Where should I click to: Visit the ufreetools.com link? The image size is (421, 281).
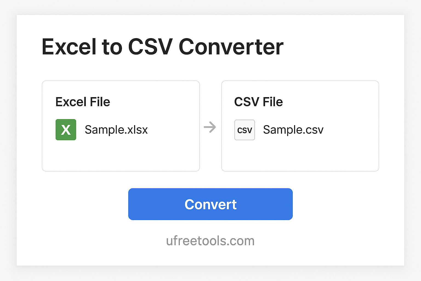pos(210,240)
